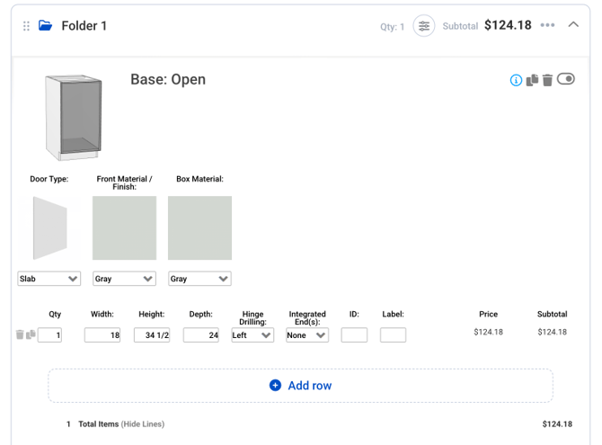This screenshot has height=445, width=602.
Task: Delete the Base: Open cabinet
Action: click(x=547, y=80)
